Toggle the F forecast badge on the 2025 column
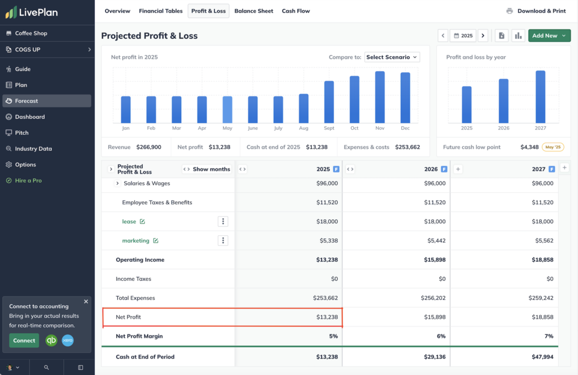The width and height of the screenshot is (578, 375). coord(337,169)
